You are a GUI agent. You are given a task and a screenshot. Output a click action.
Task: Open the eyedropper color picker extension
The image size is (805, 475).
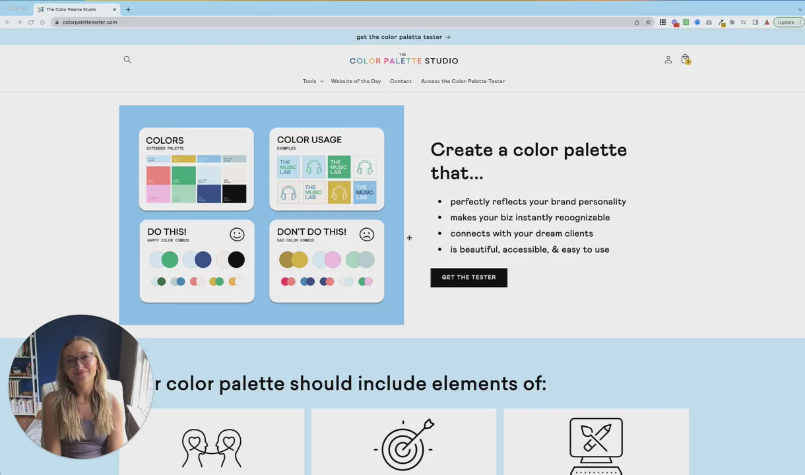(721, 22)
